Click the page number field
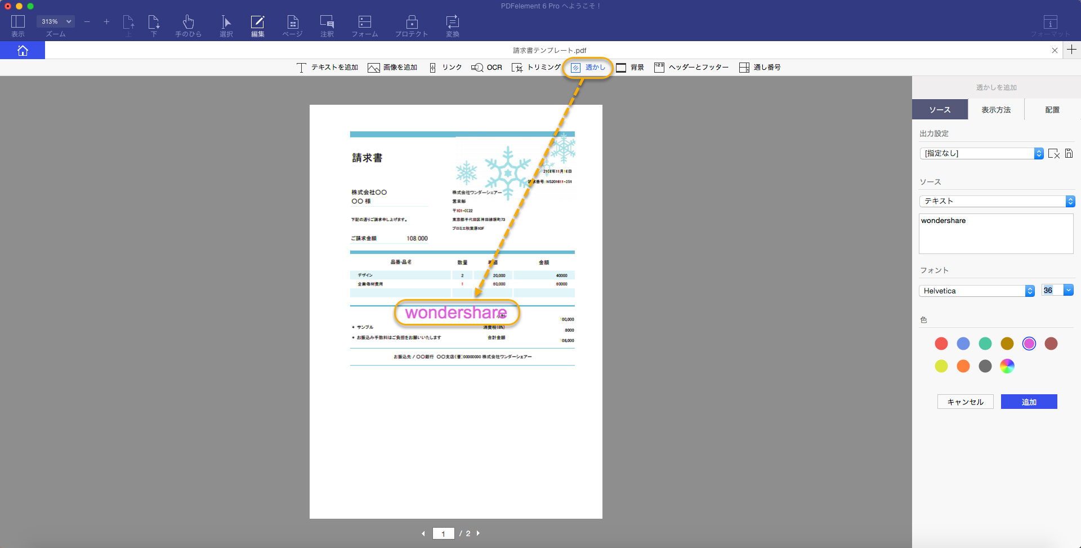Screen dimensions: 1081x548 click(444, 533)
